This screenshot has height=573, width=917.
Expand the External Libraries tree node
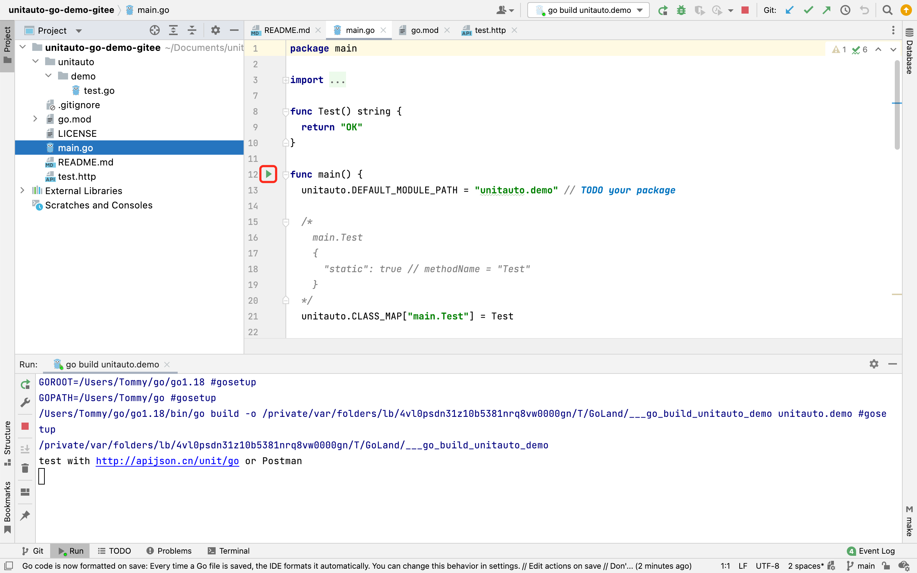[x=22, y=191]
